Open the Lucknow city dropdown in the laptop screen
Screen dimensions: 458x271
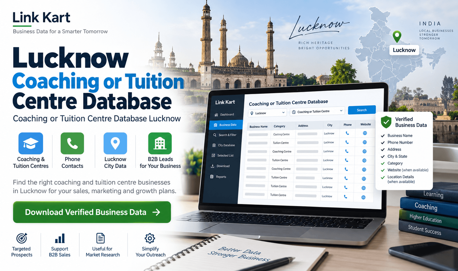[267, 113]
